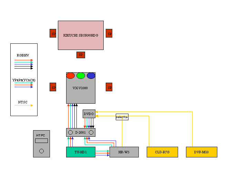Click the red lens circle on VX-V1080
The height and width of the screenshot is (186, 248).
[70, 75]
